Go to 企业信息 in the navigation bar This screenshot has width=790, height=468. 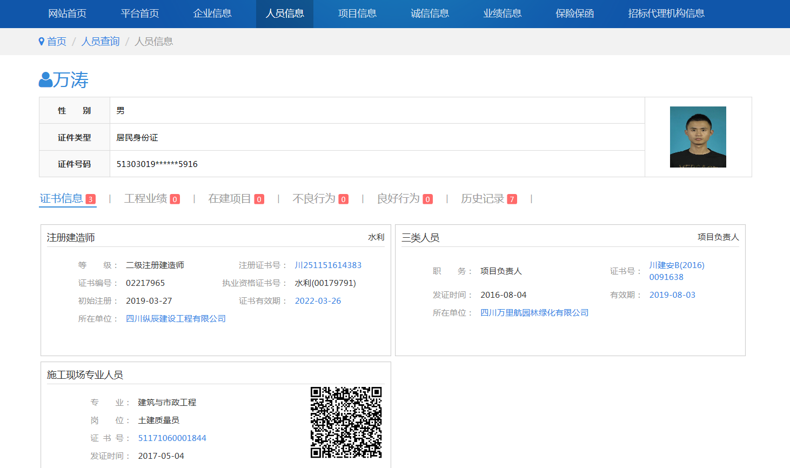(x=212, y=14)
